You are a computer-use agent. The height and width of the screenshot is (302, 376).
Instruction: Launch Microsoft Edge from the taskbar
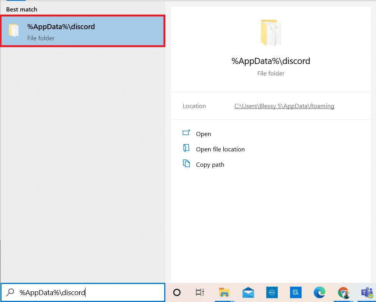[320, 292]
